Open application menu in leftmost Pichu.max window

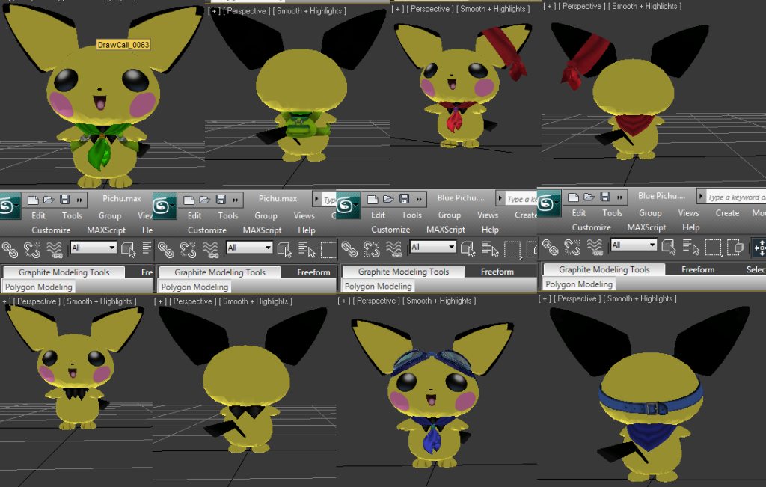pyautogui.click(x=9, y=206)
